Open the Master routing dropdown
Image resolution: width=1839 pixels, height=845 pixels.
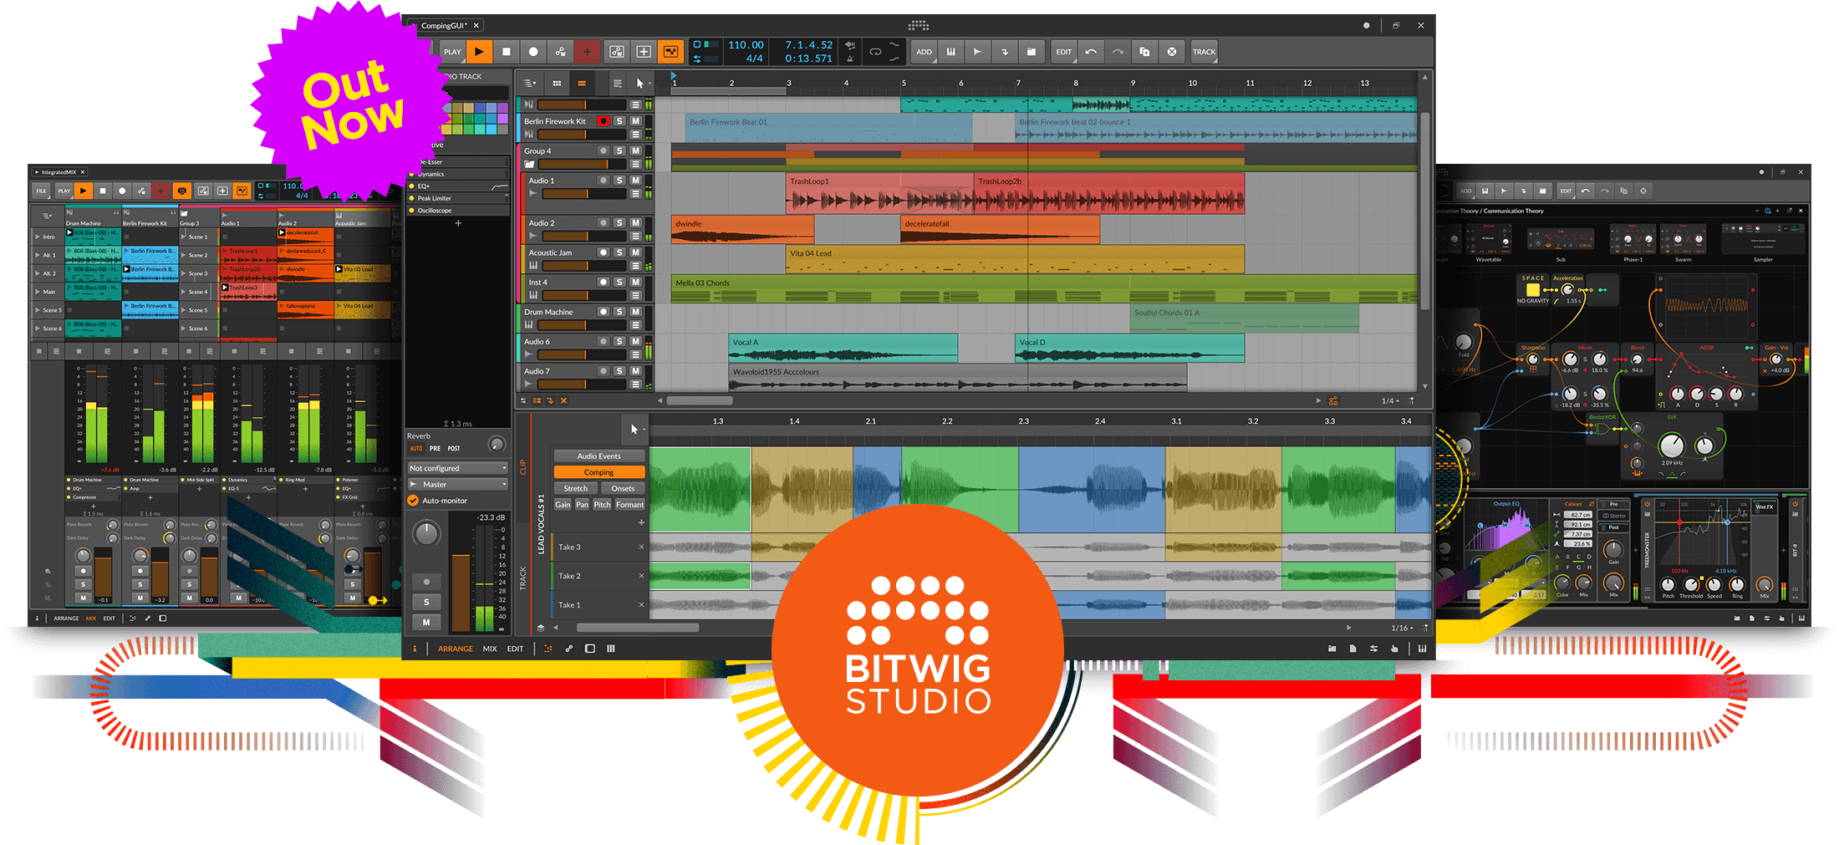point(457,483)
